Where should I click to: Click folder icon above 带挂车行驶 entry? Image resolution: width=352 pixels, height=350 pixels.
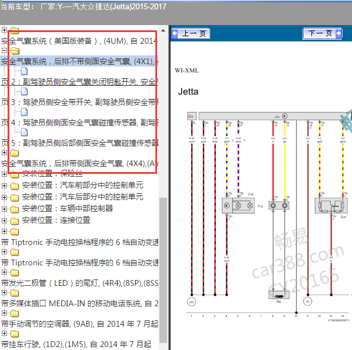click(x=15, y=334)
